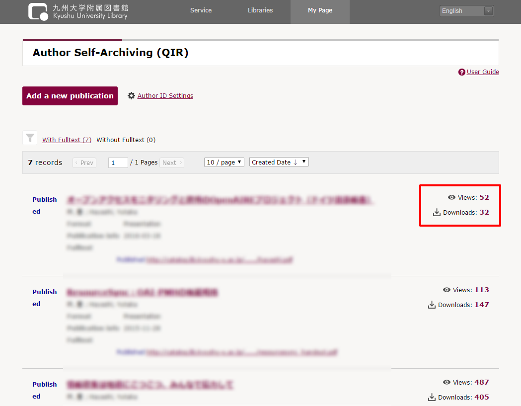The height and width of the screenshot is (406, 521).
Task: Open the Created Date sort dropdown
Action: 279,162
